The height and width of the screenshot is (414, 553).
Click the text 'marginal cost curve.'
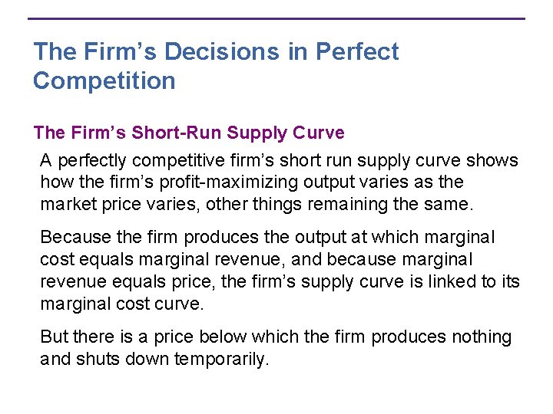[x=122, y=304]
